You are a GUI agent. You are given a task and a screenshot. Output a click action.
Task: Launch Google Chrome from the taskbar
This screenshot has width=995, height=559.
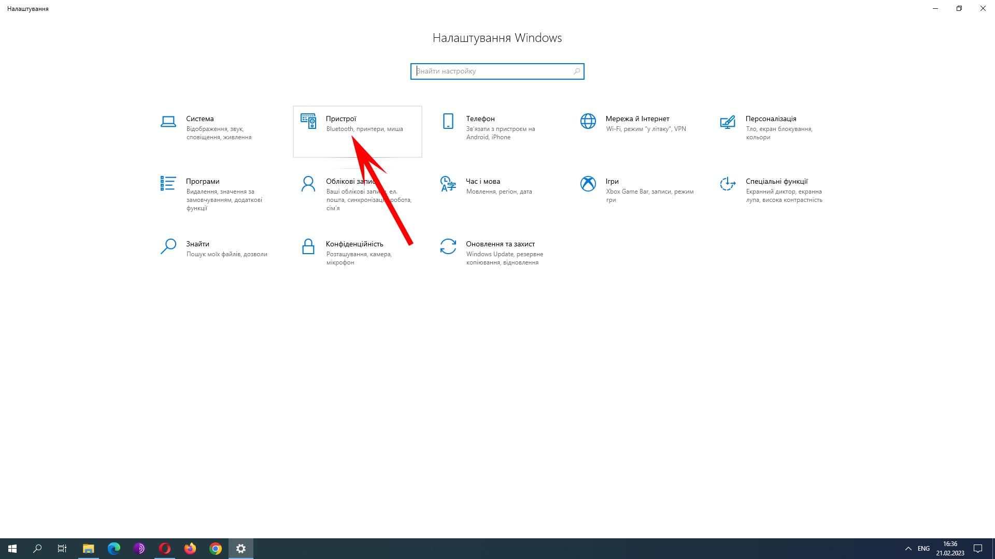point(216,549)
